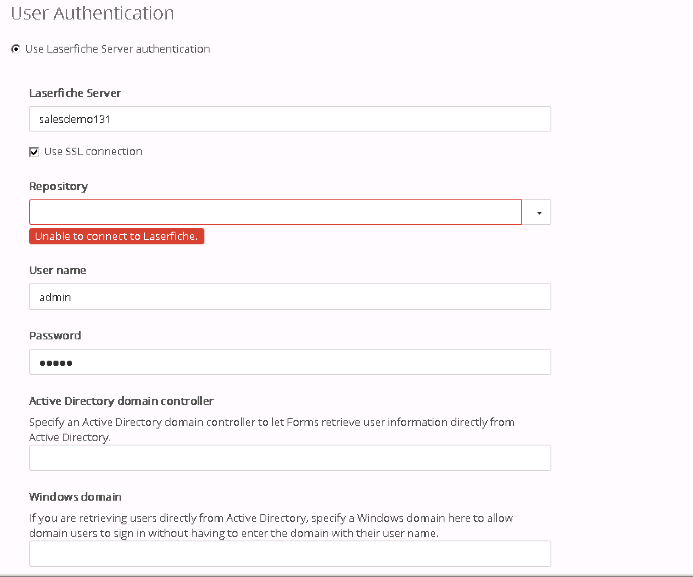
Task: Click the Repository text field
Action: tap(275, 212)
